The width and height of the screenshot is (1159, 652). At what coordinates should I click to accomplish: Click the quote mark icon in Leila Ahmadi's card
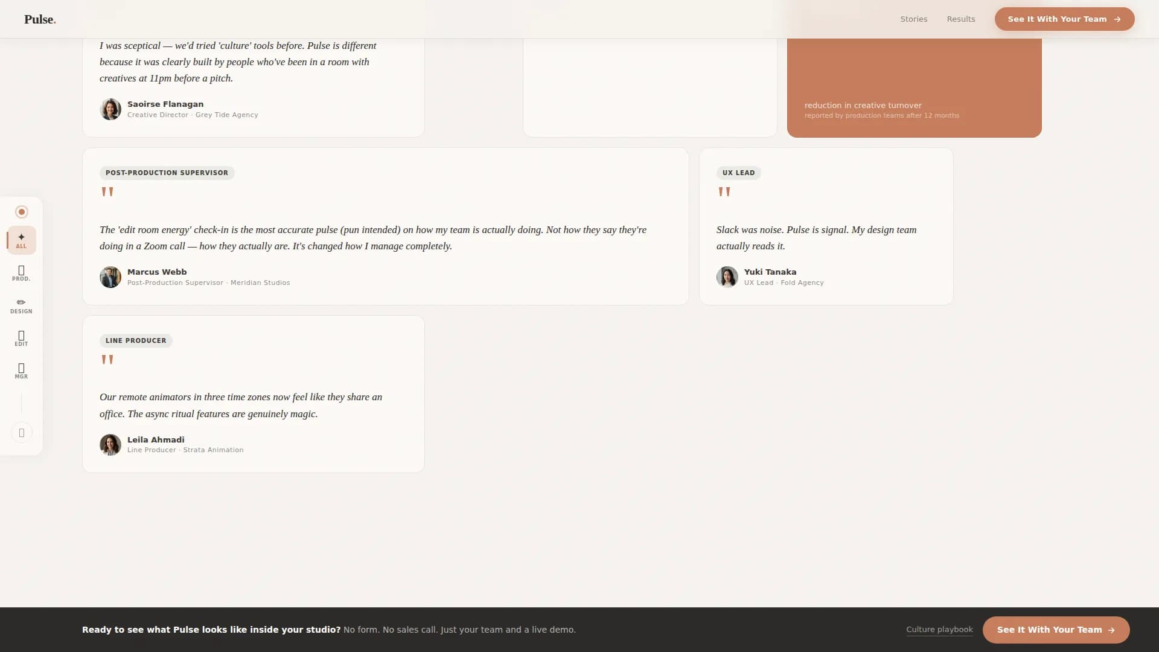pos(107,360)
